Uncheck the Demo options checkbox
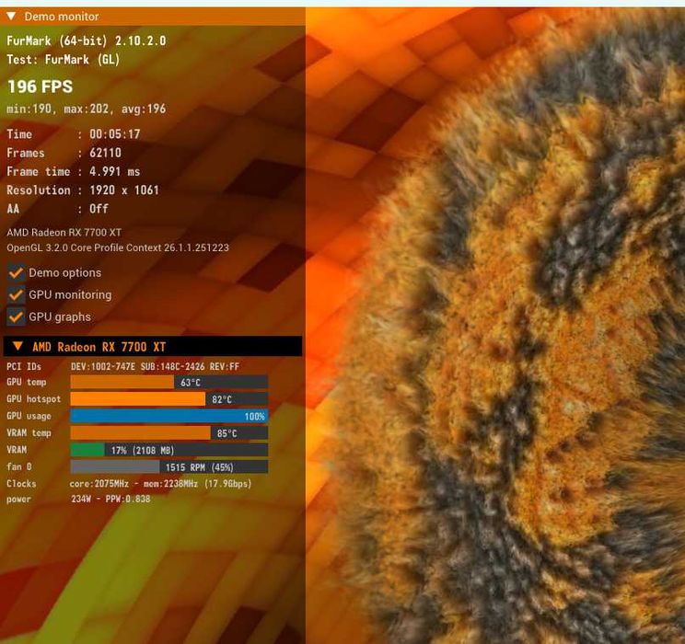This screenshot has width=685, height=644. [16, 273]
